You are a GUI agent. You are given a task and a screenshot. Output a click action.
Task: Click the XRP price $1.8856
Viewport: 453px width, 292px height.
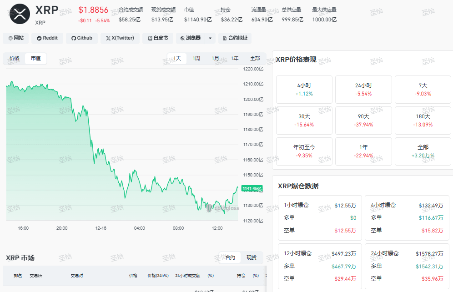pyautogui.click(x=93, y=10)
